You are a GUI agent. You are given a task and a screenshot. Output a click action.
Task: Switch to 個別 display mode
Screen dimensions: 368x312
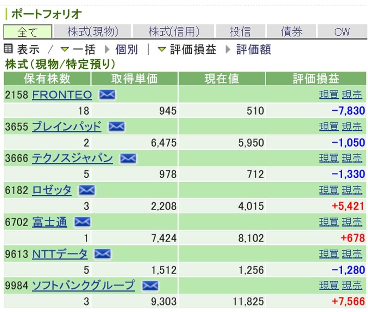pos(126,49)
